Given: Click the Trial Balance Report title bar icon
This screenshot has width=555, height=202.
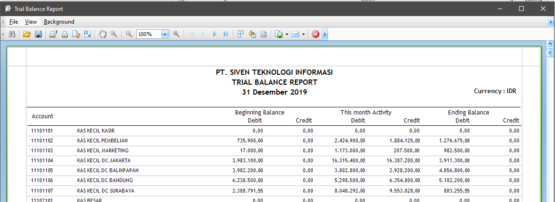Looking at the screenshot, I should click(8, 9).
